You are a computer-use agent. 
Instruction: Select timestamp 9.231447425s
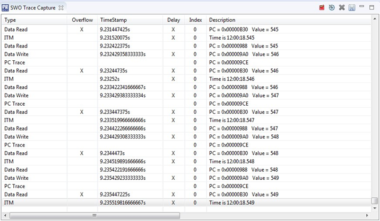[115, 30]
